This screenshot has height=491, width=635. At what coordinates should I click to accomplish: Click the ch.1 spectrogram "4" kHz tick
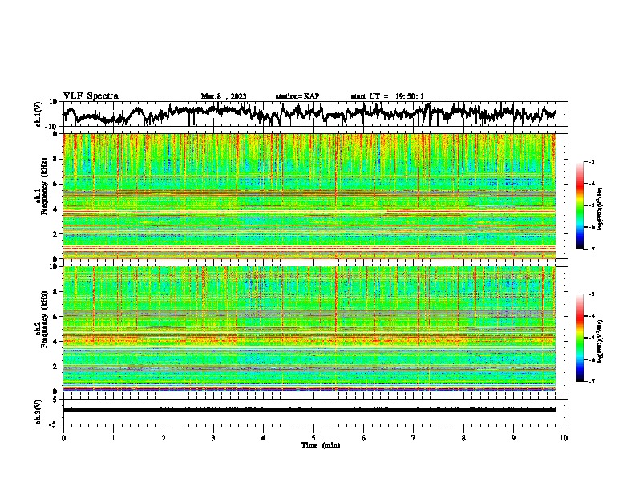(55, 209)
